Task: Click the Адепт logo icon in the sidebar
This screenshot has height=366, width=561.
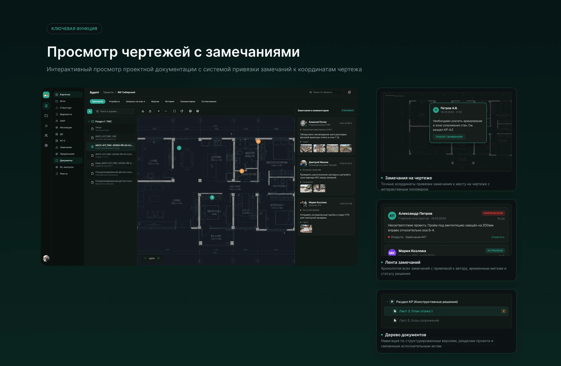Action: tap(46, 95)
